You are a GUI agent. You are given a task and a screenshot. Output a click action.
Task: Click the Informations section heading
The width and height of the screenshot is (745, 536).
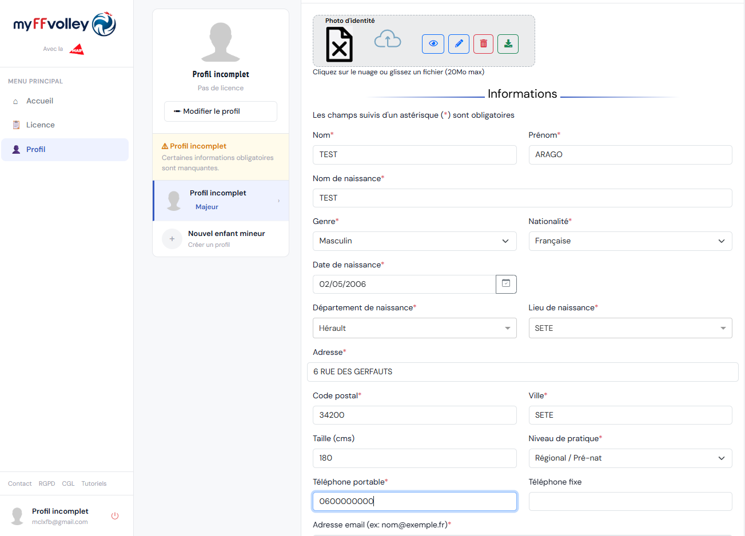(522, 94)
